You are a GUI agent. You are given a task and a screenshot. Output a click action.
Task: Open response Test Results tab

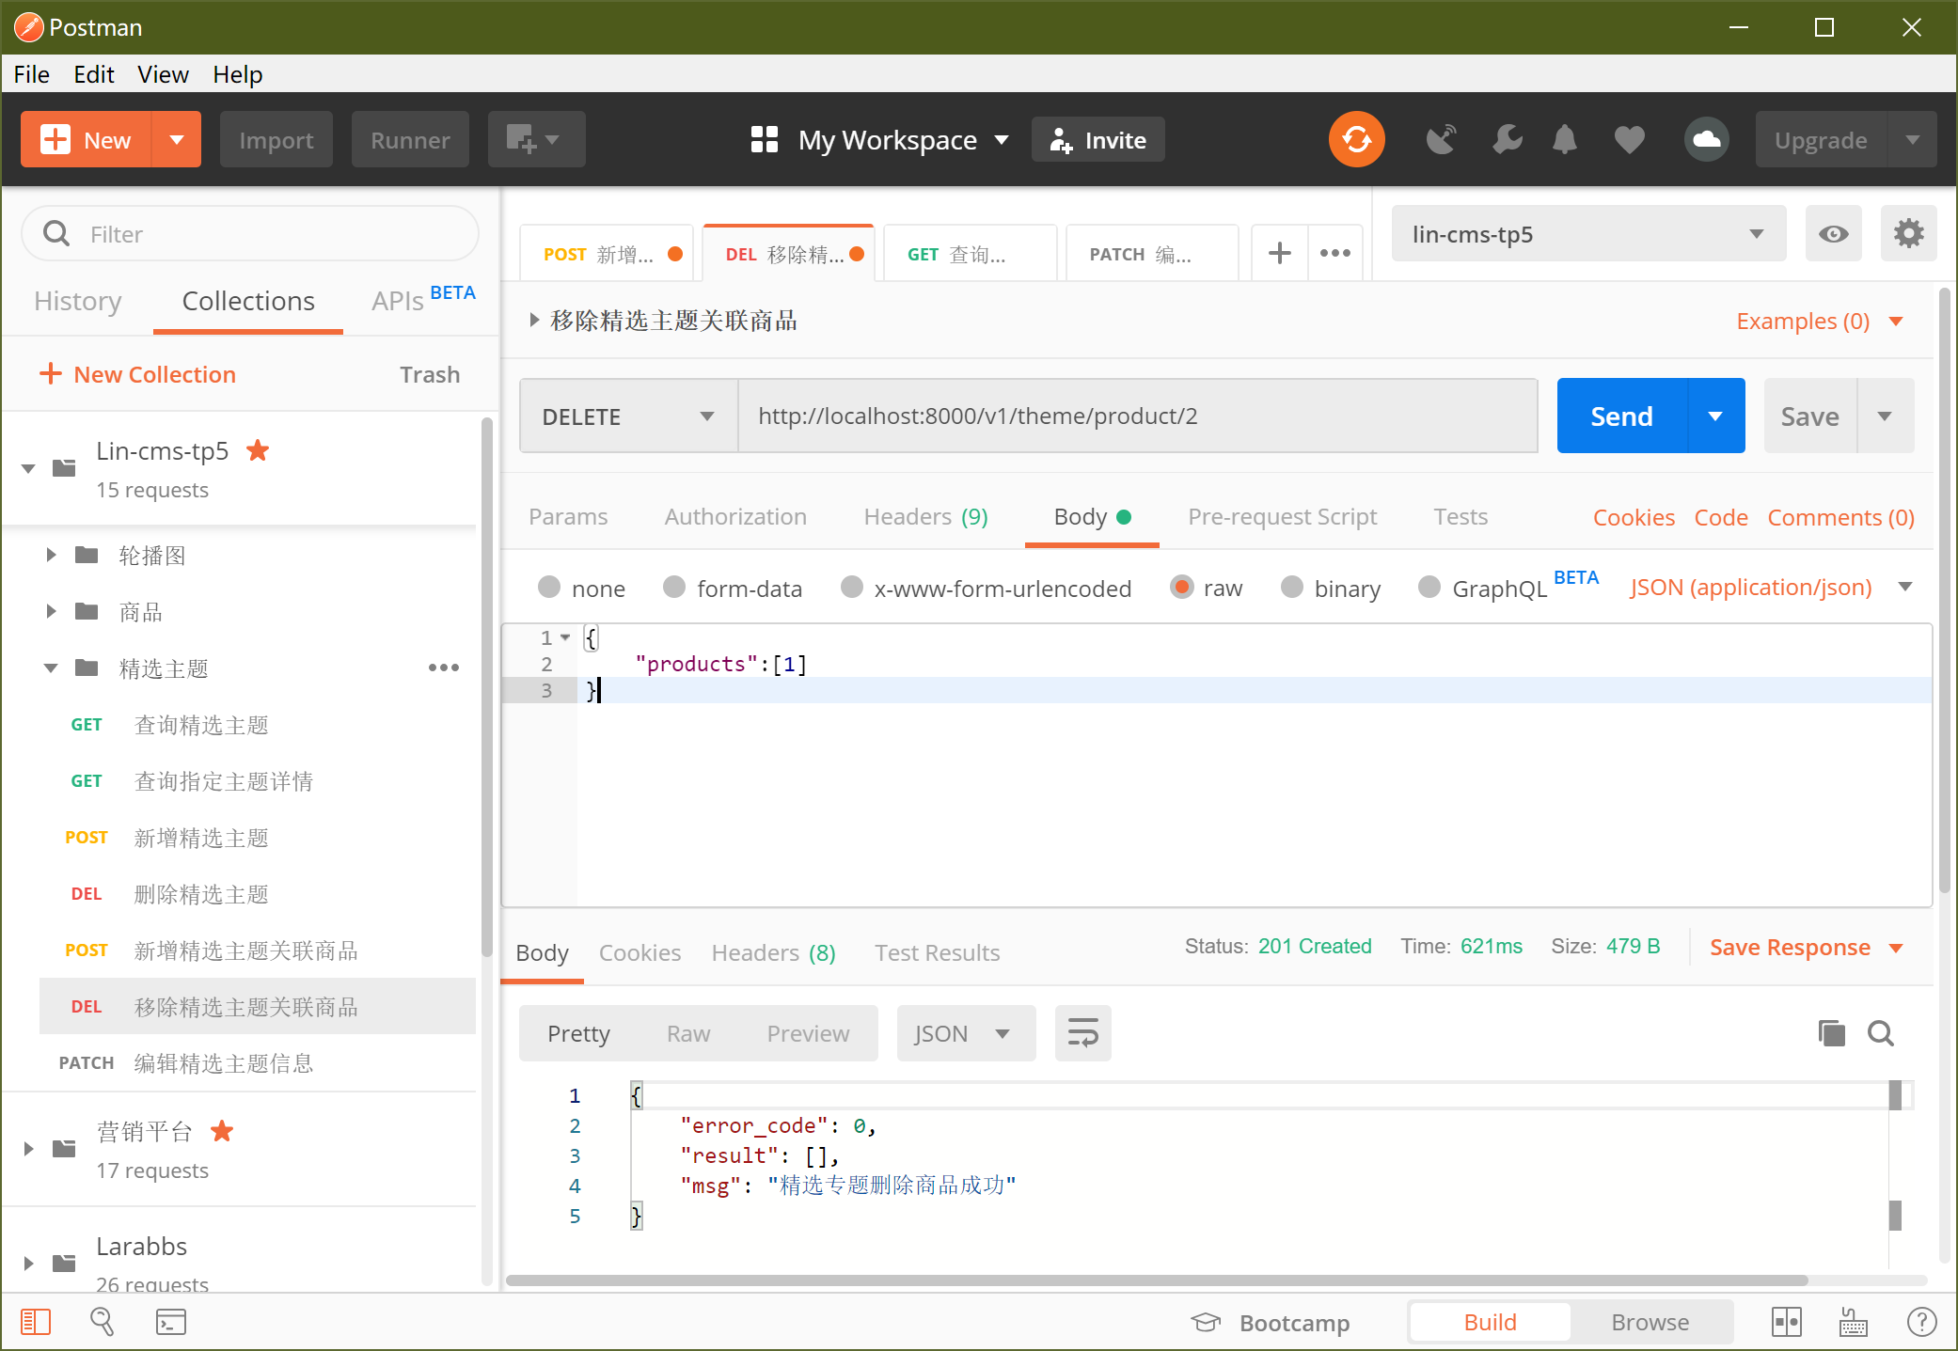[937, 952]
